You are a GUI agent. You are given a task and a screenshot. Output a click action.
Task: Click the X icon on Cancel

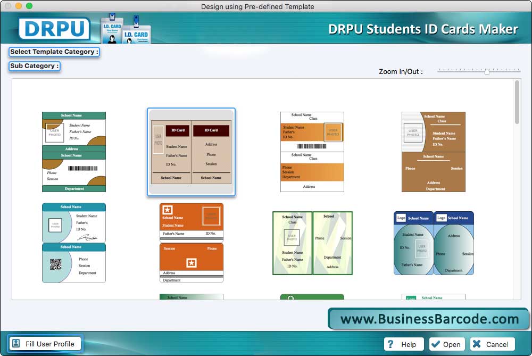click(x=477, y=344)
